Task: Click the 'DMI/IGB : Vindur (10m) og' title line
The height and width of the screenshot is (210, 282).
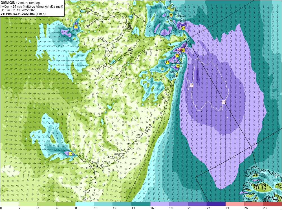Action: point(20,3)
